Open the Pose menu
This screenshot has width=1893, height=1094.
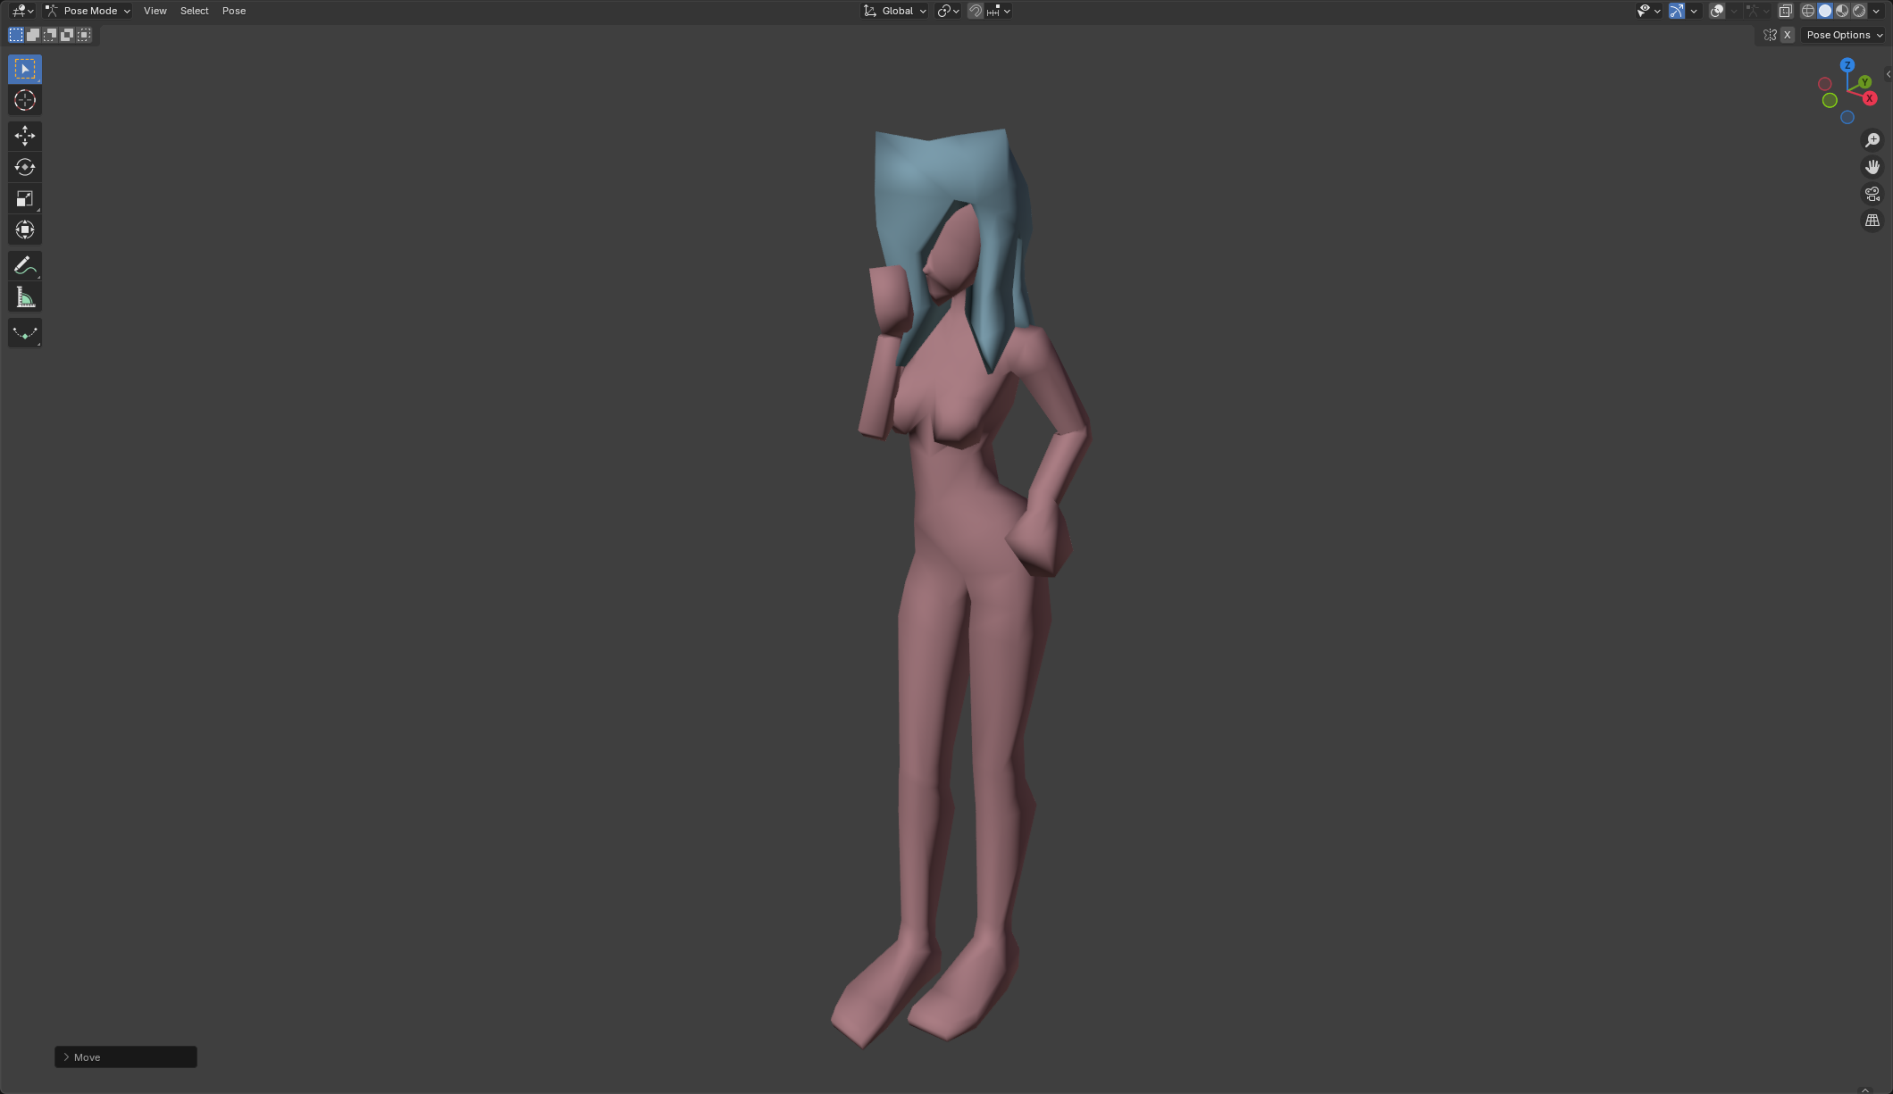(x=234, y=11)
